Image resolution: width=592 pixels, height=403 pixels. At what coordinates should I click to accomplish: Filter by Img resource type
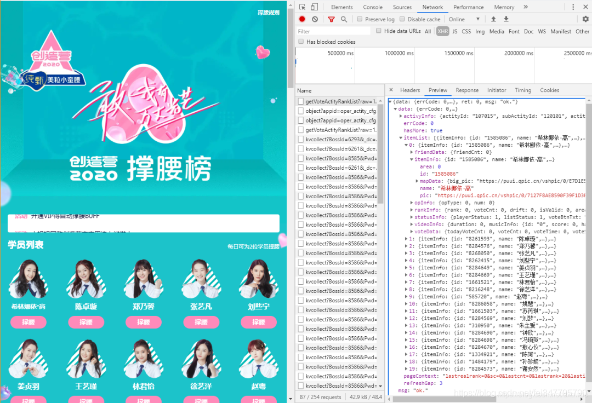tap(480, 31)
